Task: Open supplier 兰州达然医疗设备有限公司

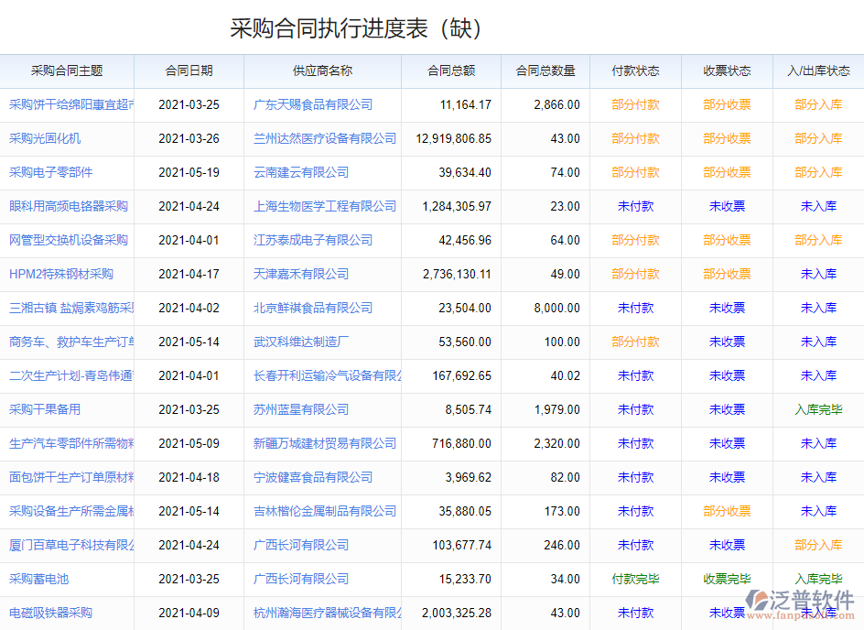Action: [325, 138]
